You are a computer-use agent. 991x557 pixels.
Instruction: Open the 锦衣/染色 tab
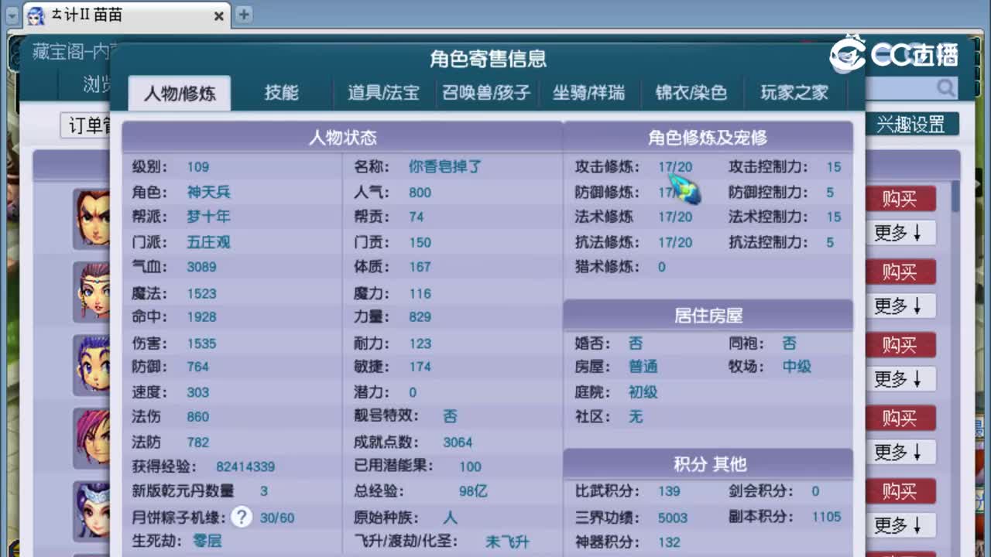tap(691, 92)
